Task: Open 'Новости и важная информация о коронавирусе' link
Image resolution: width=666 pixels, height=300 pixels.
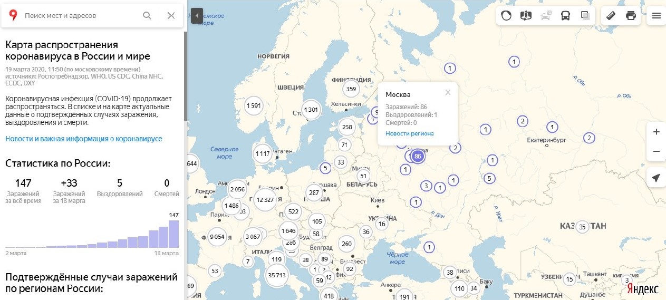Action: pyautogui.click(x=84, y=139)
